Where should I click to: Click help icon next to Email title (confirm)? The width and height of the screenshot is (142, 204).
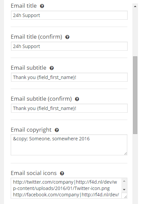(x=67, y=37)
